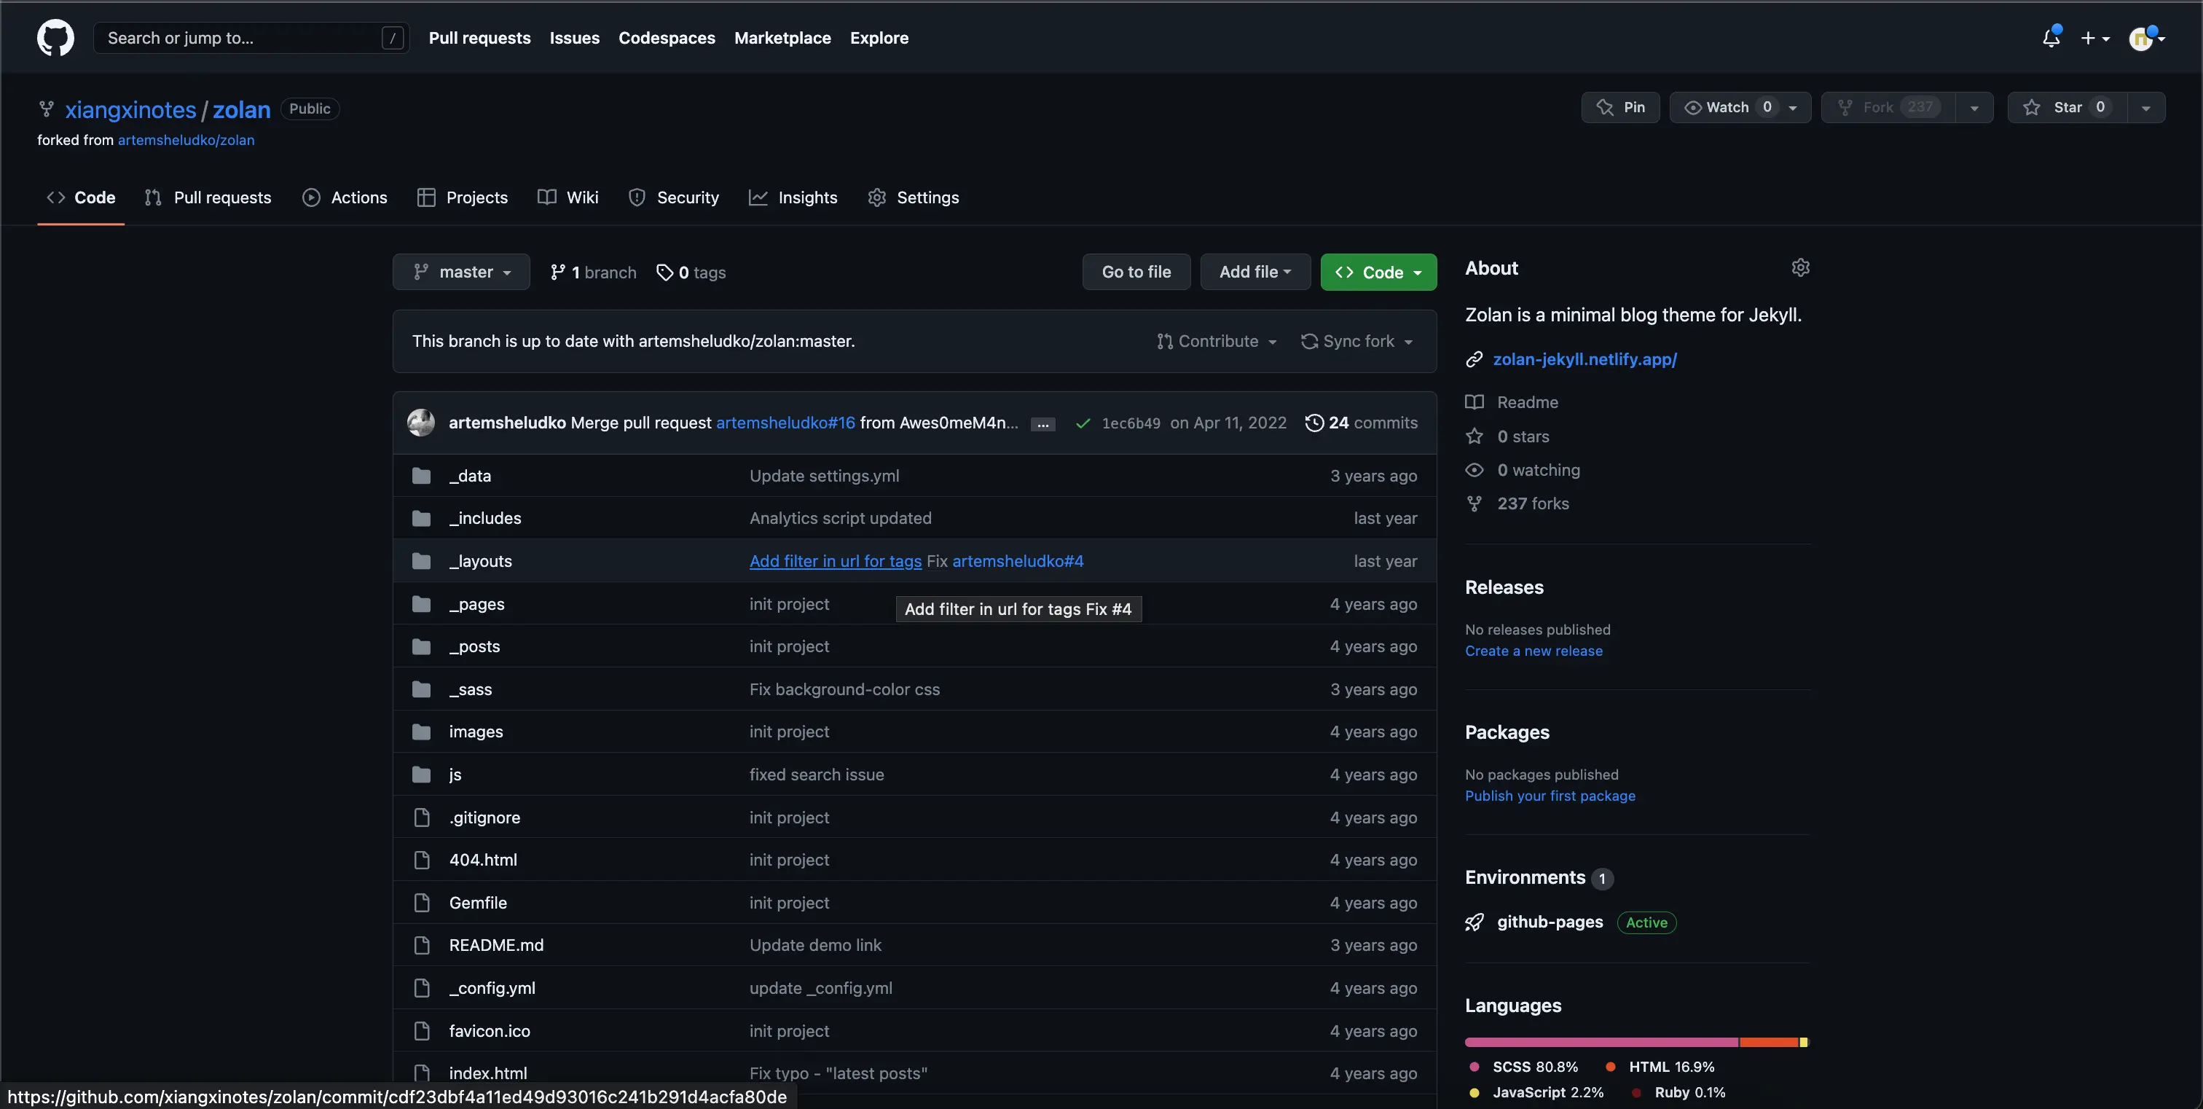Open the GitHub home logo
The image size is (2203, 1109).
coord(55,36)
